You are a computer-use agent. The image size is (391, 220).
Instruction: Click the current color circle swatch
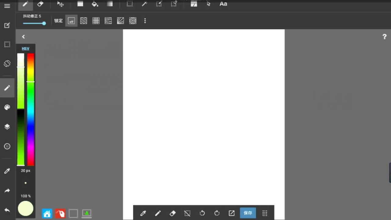click(x=26, y=209)
